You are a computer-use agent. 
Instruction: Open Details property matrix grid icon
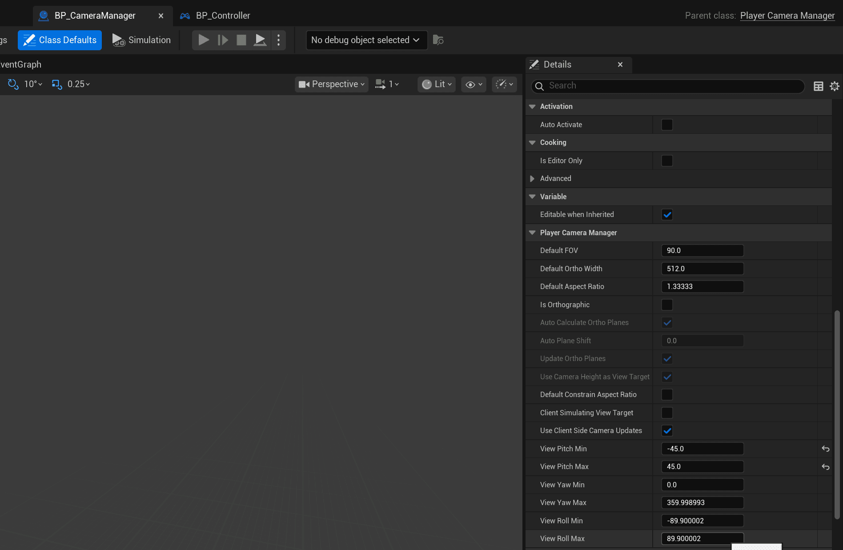tap(818, 86)
